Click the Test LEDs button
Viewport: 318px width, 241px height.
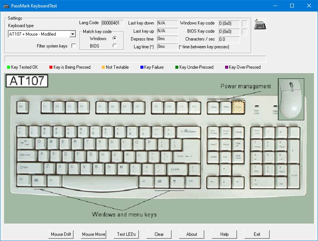coord(126,234)
